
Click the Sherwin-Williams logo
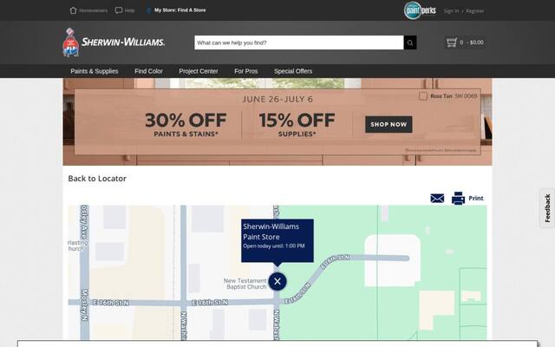pyautogui.click(x=114, y=43)
